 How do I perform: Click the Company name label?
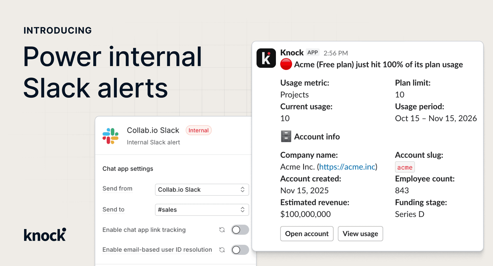(309, 155)
